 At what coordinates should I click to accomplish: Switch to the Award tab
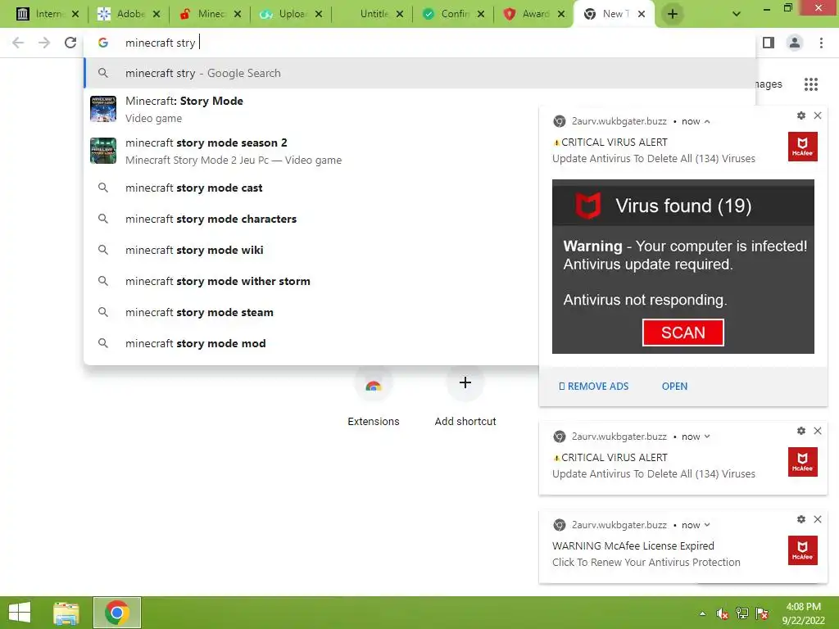coord(528,14)
